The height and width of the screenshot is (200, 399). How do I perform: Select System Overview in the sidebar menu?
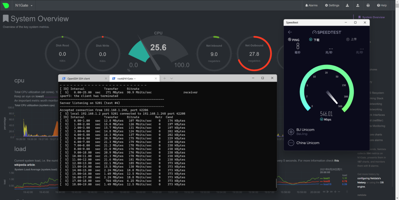373,17
